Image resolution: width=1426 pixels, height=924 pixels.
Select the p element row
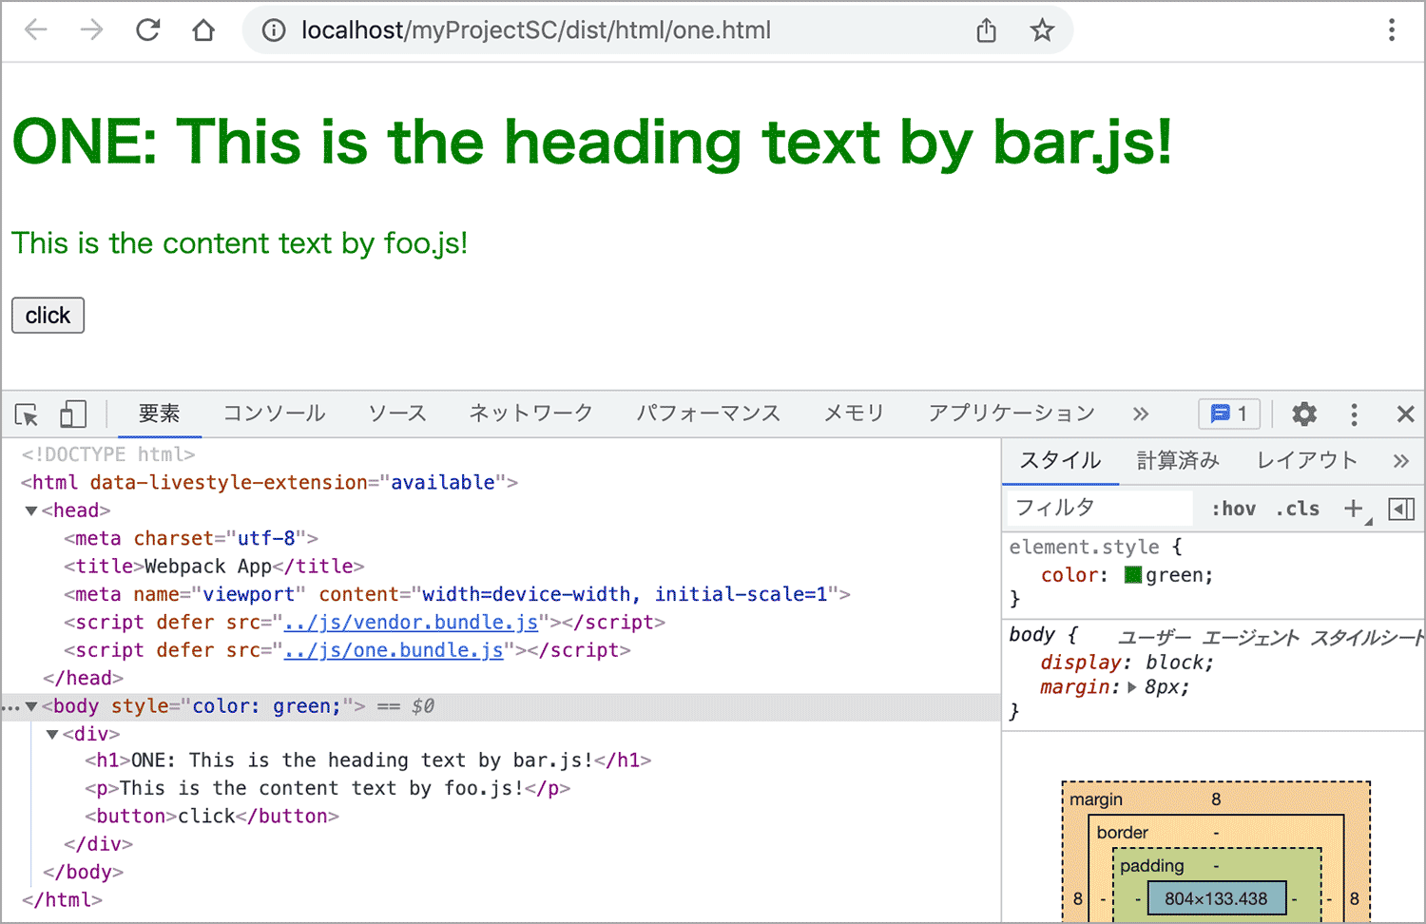point(327,788)
